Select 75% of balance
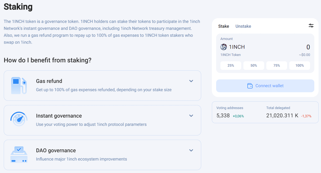 pyautogui.click(x=277, y=66)
